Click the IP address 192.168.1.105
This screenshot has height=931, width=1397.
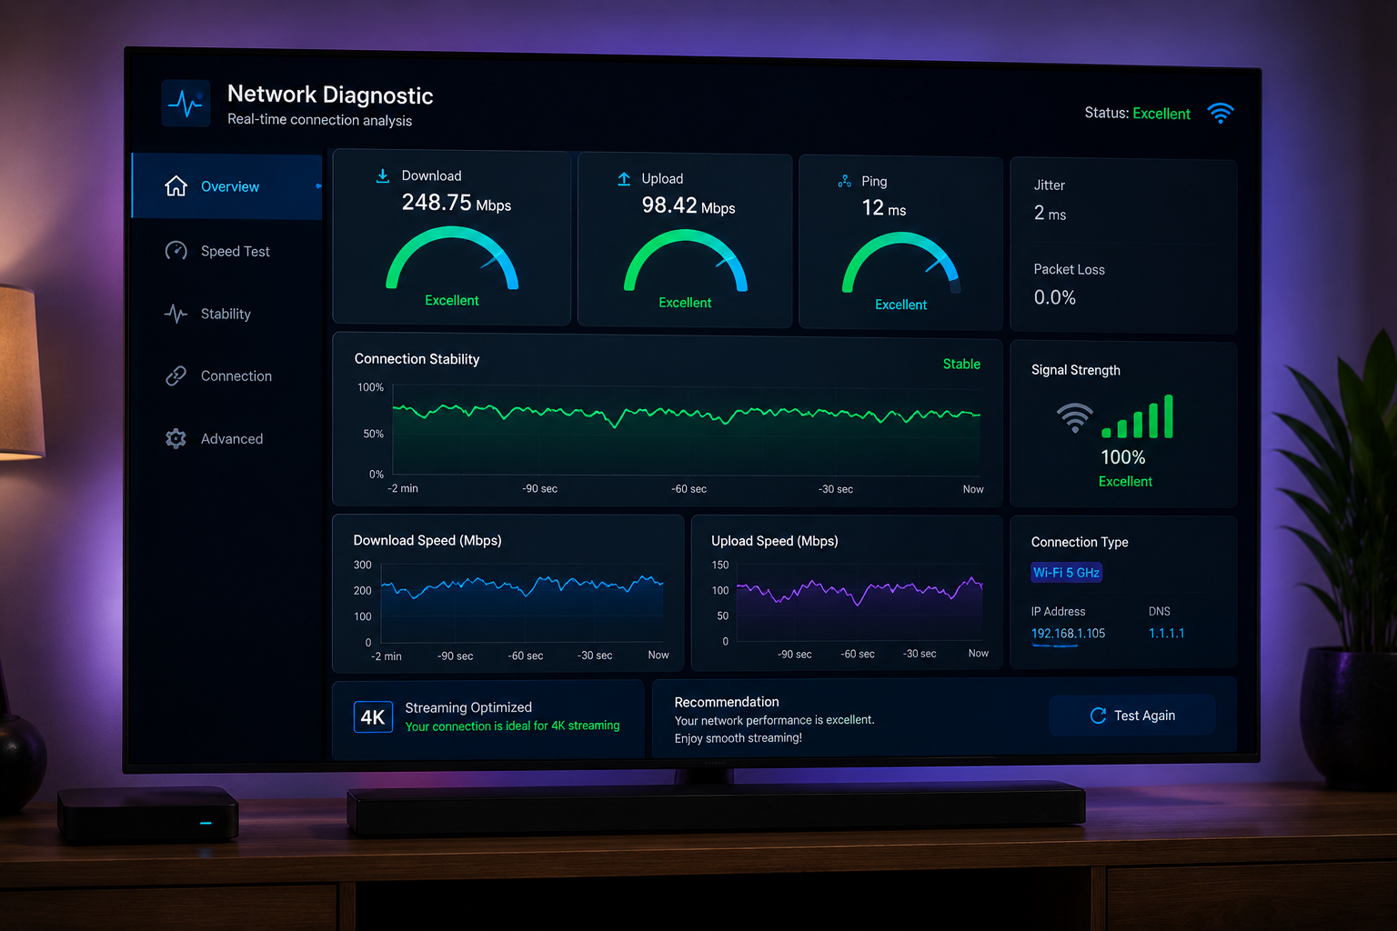1068,634
